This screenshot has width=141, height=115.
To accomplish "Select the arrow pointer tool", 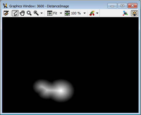I will (x=15, y=13).
